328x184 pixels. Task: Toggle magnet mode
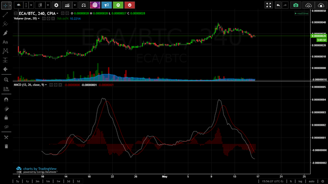[6, 100]
